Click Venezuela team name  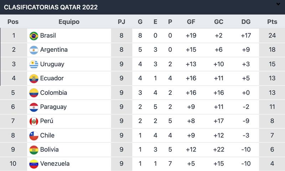click(x=55, y=164)
